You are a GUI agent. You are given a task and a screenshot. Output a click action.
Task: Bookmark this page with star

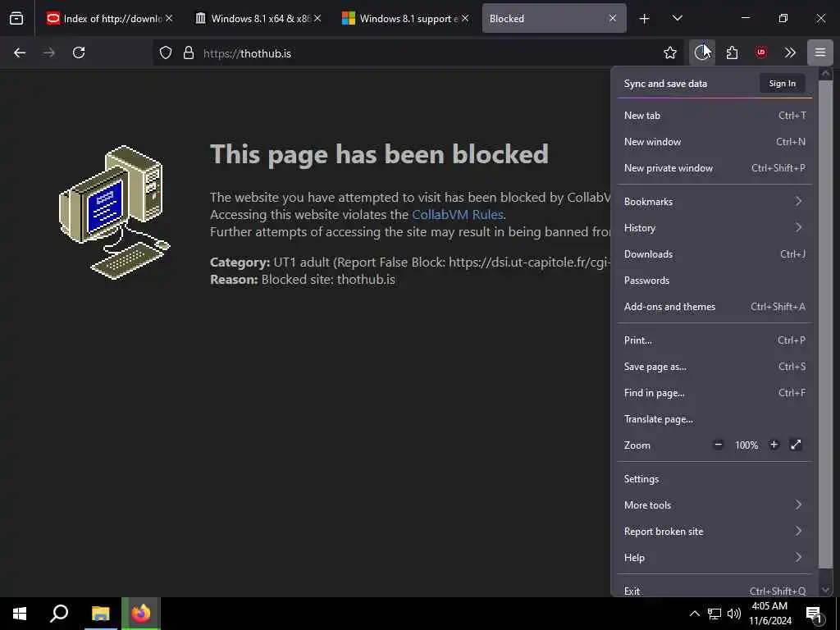click(x=669, y=52)
